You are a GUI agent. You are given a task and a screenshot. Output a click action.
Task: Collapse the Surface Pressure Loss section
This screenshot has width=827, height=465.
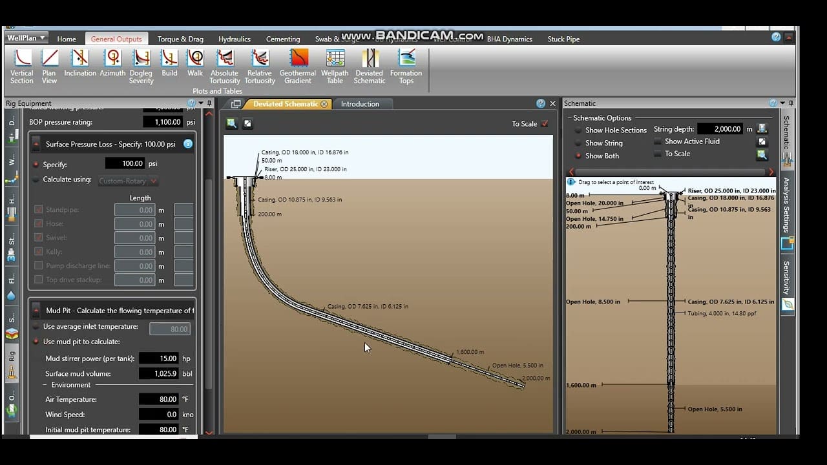[36, 144]
